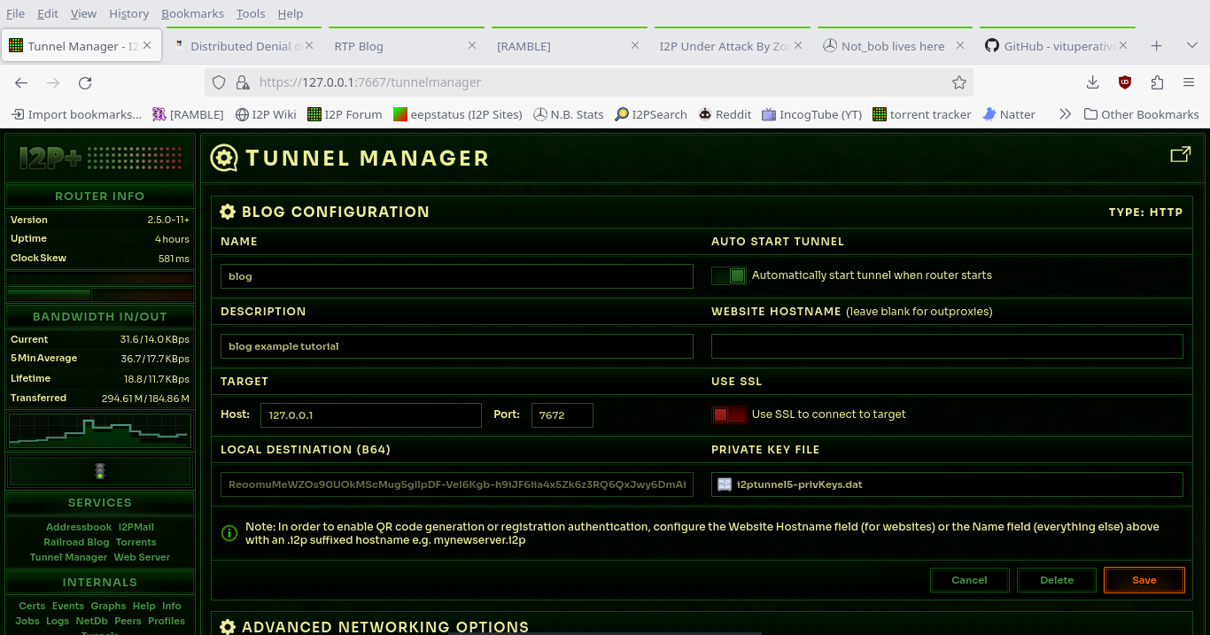Click the Tunnel Manager header logo icon

pos(224,159)
